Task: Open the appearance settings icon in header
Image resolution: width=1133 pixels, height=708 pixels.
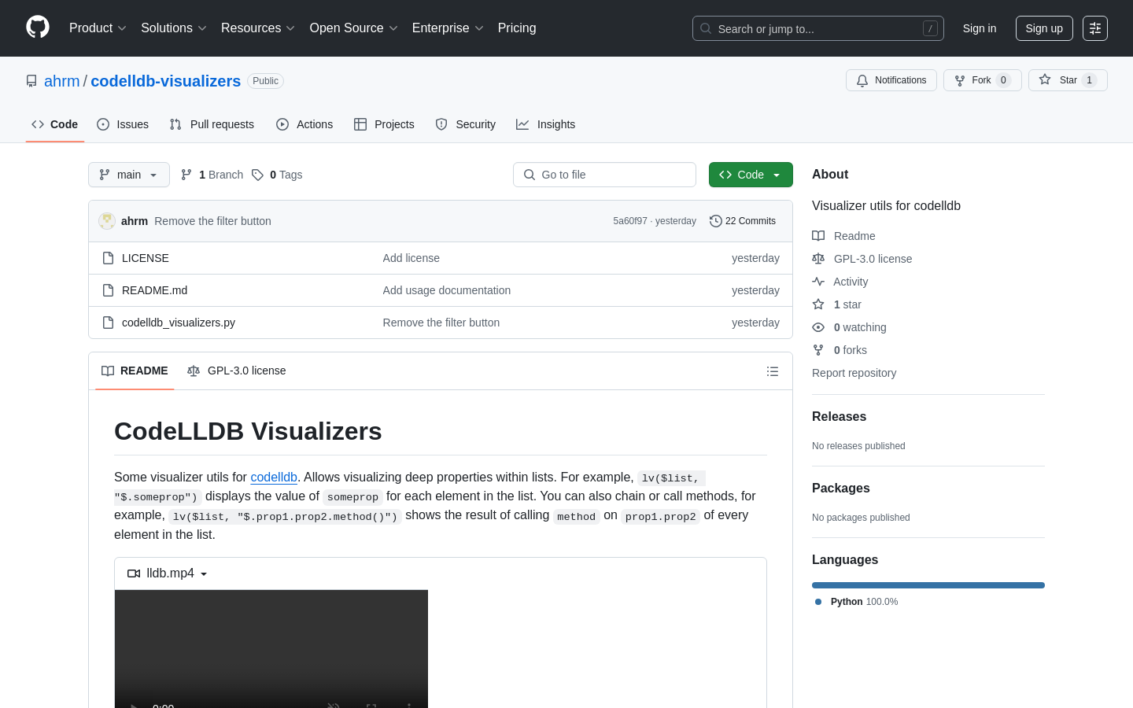Action: coord(1095,28)
